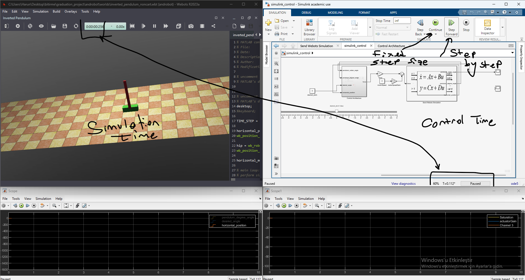Viewport: 525px width, 280px height.
Task: Open text file icon in Webots editor
Action: coord(243,26)
